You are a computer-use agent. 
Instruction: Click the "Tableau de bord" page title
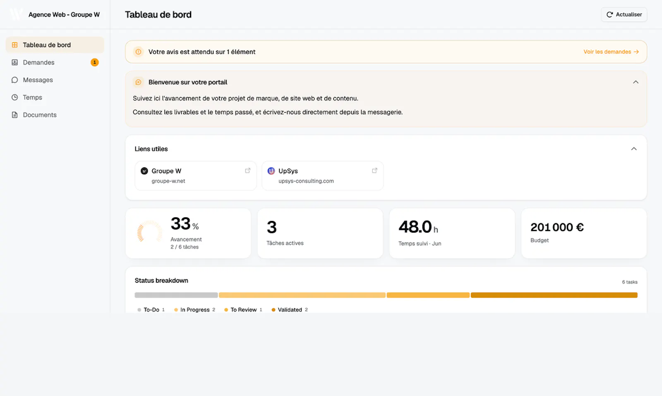158,14
